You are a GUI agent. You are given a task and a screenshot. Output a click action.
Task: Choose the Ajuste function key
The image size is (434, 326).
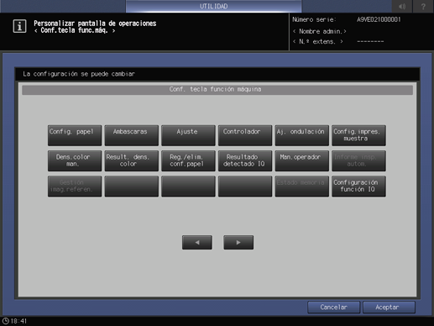tap(188, 135)
